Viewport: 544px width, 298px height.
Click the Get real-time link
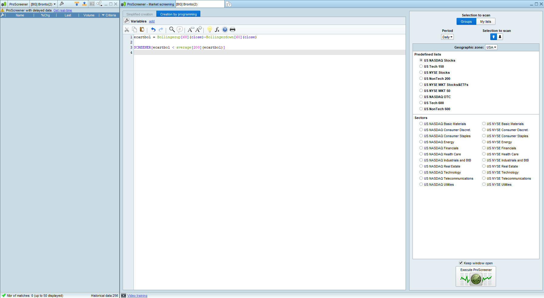coord(63,10)
